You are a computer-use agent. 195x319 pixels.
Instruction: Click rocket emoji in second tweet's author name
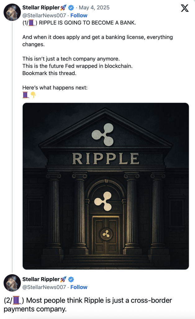tap(63, 279)
